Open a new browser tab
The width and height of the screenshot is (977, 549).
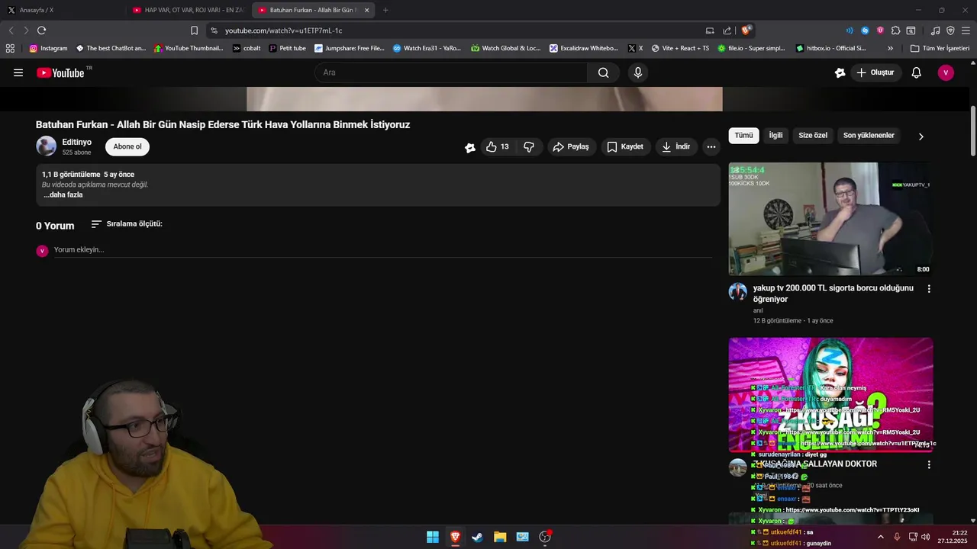[385, 10]
